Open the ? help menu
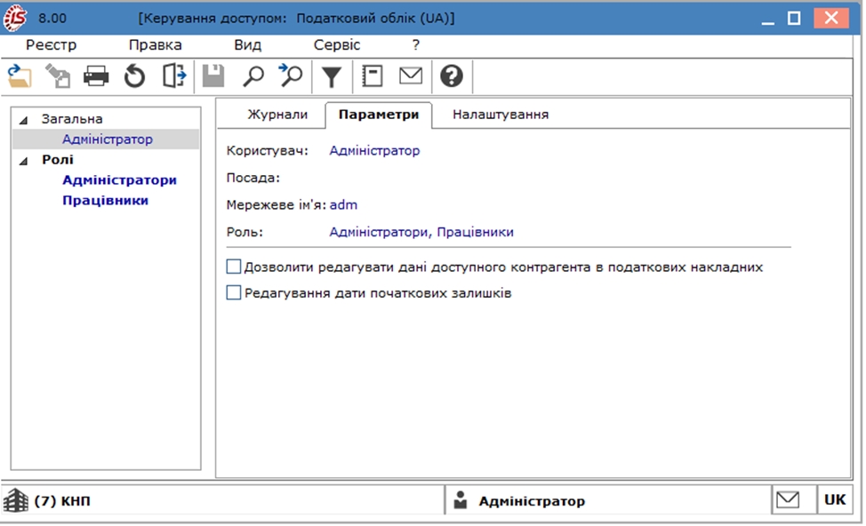This screenshot has height=526, width=866. (x=415, y=44)
